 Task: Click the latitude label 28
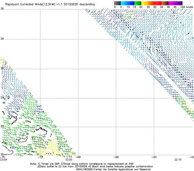[2, 39]
